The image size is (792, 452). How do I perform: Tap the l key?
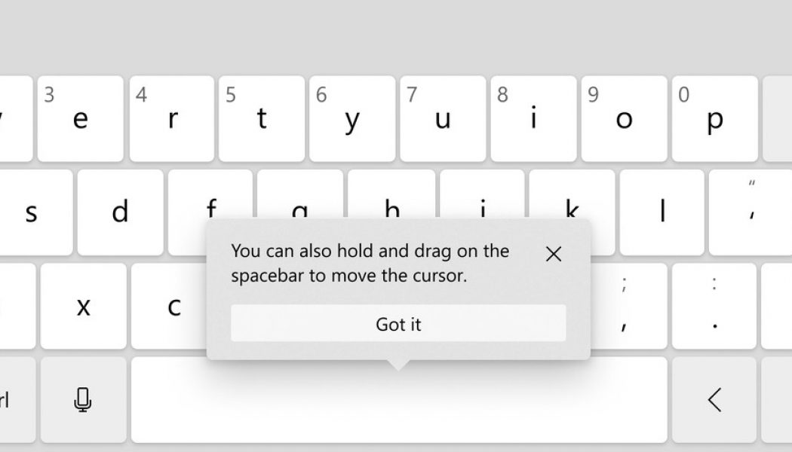[x=662, y=212]
